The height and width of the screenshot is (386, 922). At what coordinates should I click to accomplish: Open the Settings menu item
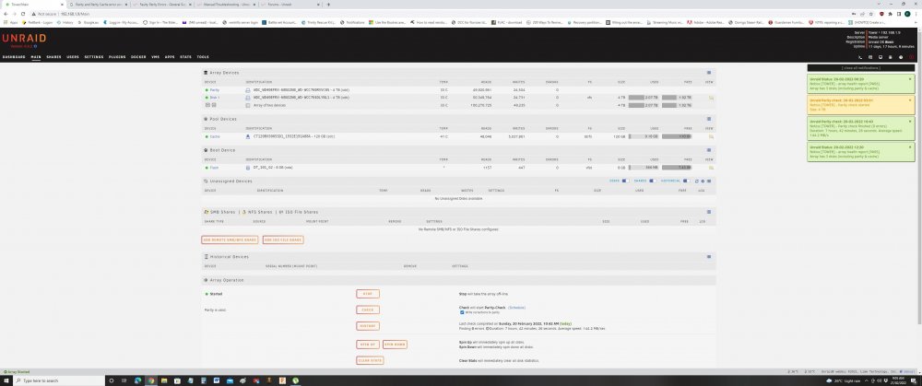pos(94,57)
